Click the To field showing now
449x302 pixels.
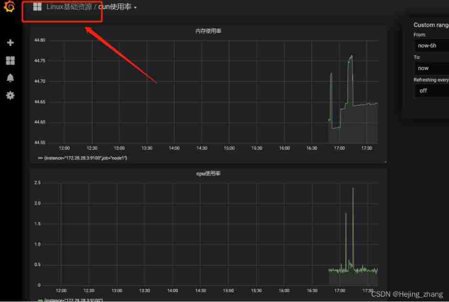pyautogui.click(x=432, y=68)
